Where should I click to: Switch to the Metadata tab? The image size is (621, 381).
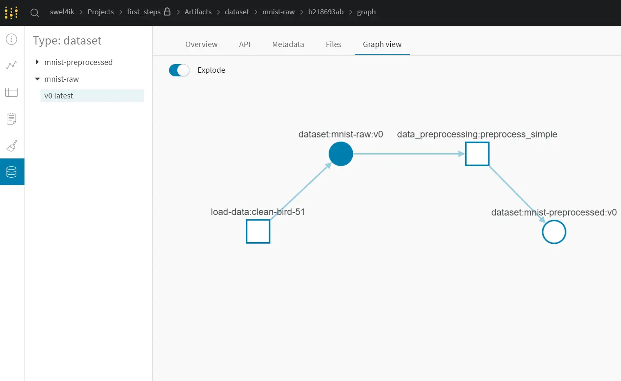point(288,44)
